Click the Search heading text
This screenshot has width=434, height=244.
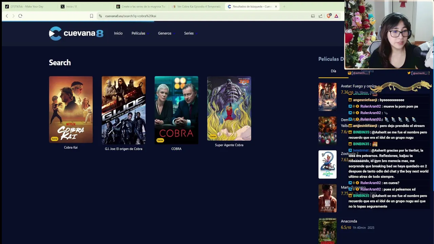tap(60, 62)
